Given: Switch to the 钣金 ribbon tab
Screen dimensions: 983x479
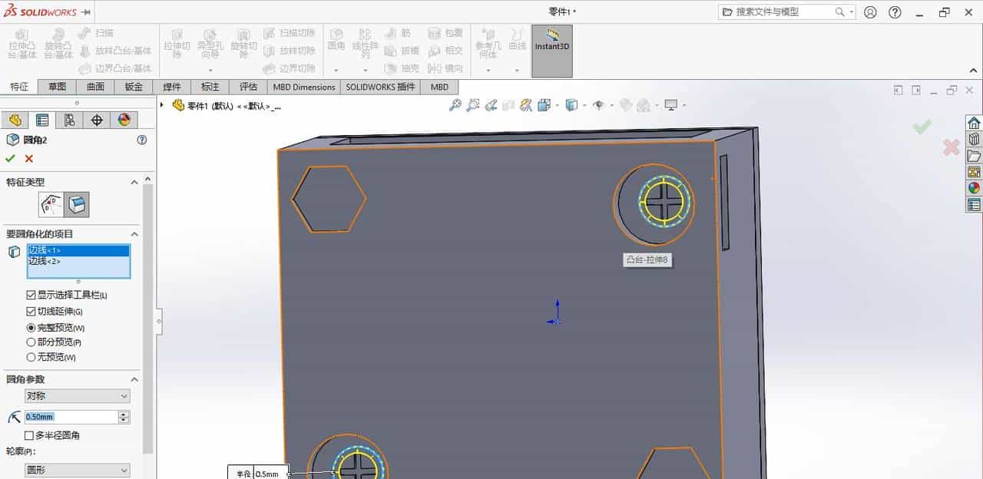Looking at the screenshot, I should pos(132,87).
